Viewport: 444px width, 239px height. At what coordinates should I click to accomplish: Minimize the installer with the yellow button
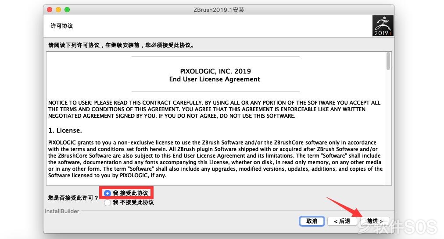coord(58,10)
